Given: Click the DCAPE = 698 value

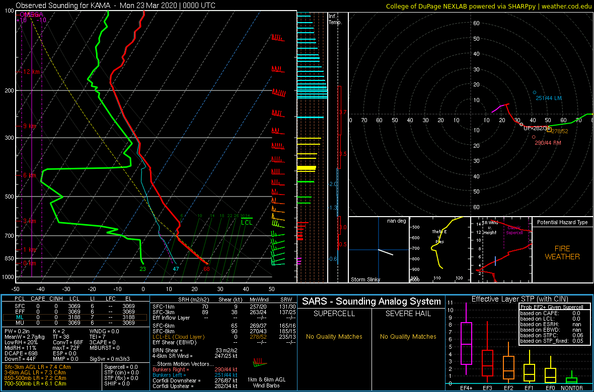Looking at the screenshot, I should (22, 354).
